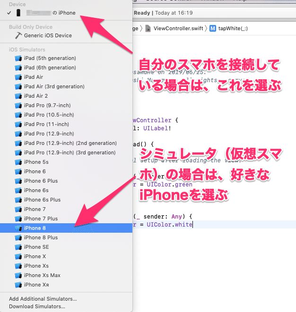Click the Ready status text

tap(142, 13)
